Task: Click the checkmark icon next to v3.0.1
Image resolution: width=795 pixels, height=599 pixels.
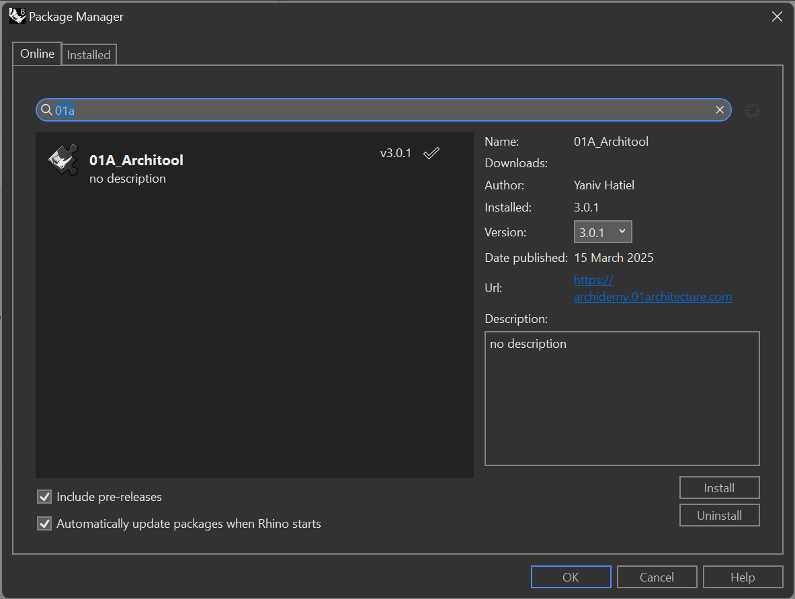Action: pos(431,152)
